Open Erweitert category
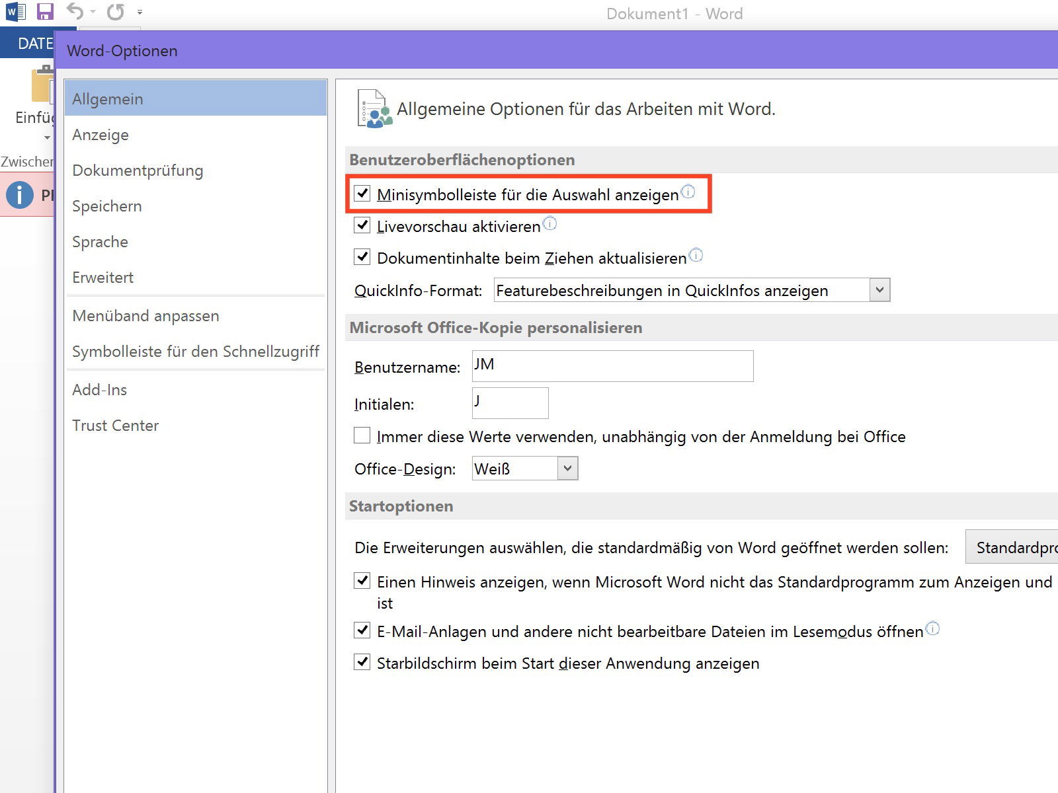Image resolution: width=1058 pixels, height=793 pixels. (x=196, y=277)
